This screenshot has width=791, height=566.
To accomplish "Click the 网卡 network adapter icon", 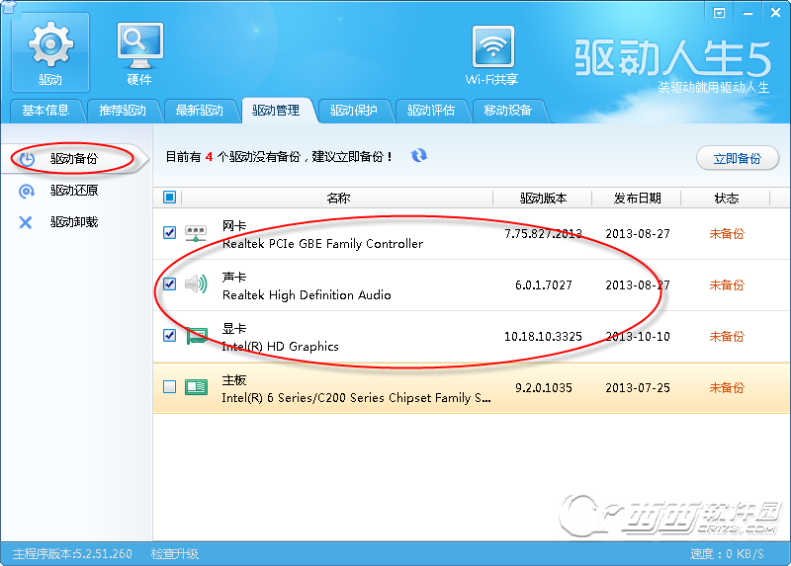I will 196,233.
